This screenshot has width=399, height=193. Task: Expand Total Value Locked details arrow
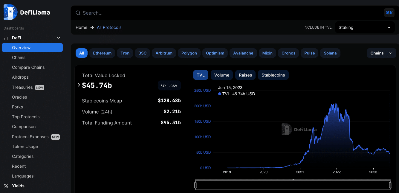tap(79, 85)
